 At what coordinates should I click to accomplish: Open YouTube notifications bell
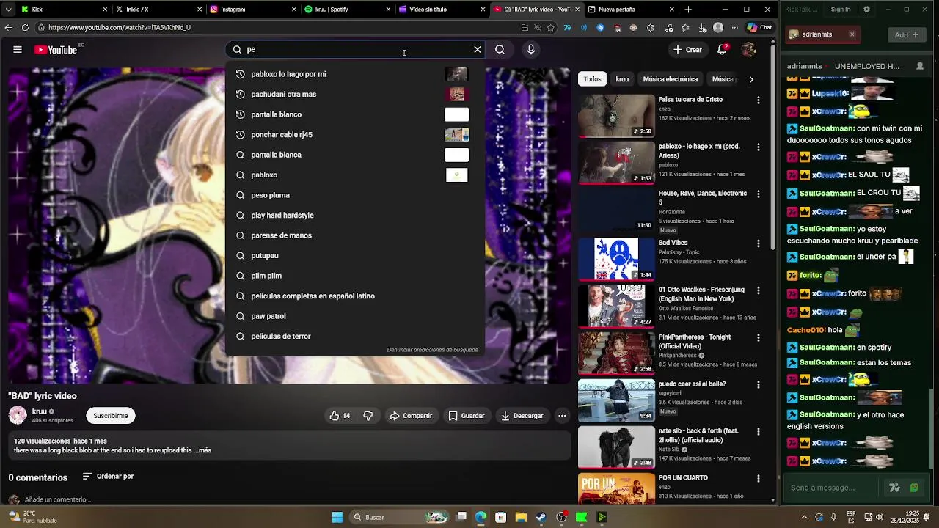722,50
